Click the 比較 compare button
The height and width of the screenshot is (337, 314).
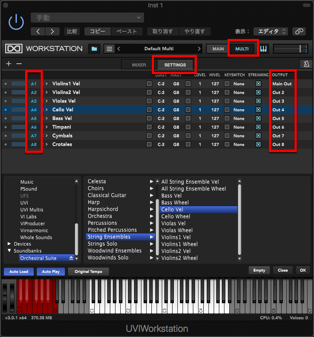tap(72, 31)
